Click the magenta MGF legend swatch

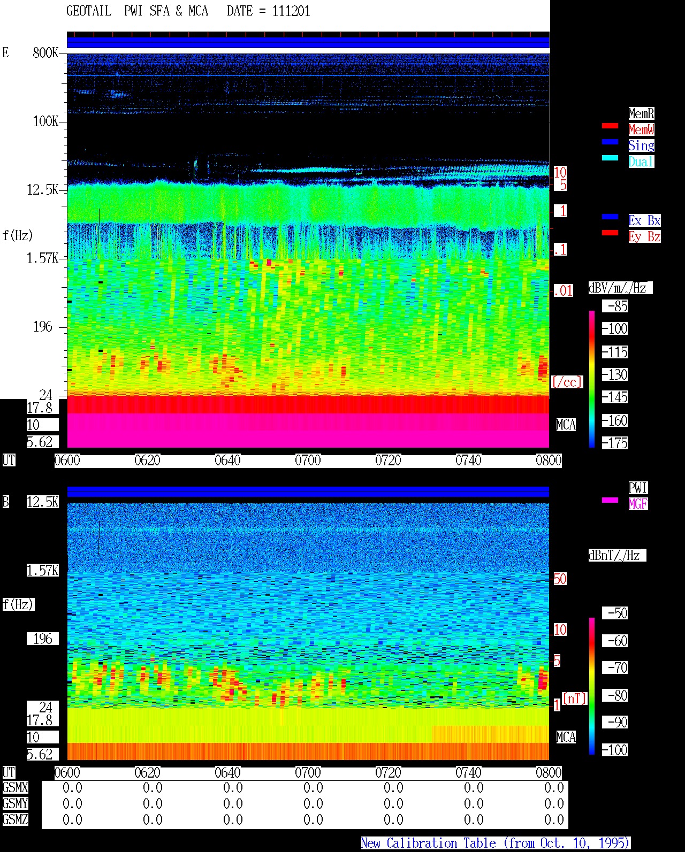[x=610, y=500]
